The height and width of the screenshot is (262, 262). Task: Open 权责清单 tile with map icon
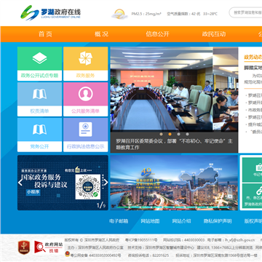click(39, 100)
